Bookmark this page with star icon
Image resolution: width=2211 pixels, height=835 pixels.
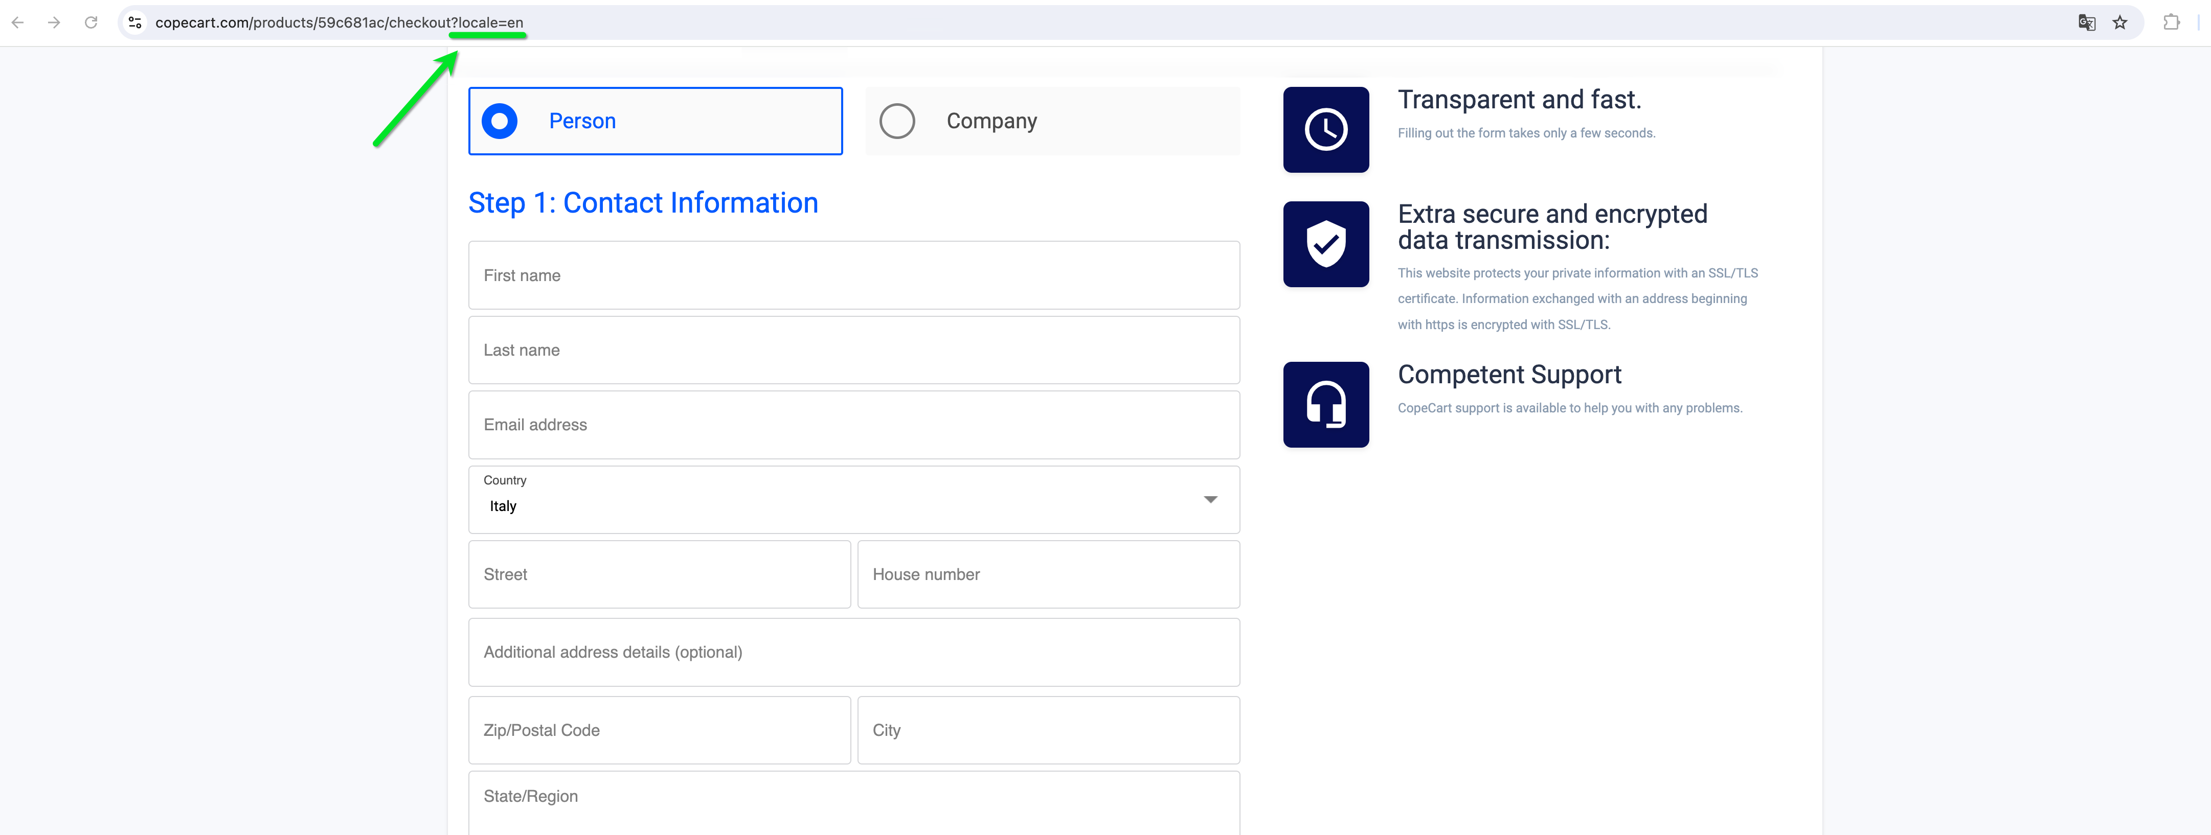pos(2119,22)
